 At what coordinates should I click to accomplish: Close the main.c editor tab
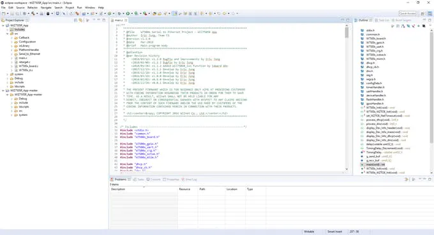pos(126,20)
